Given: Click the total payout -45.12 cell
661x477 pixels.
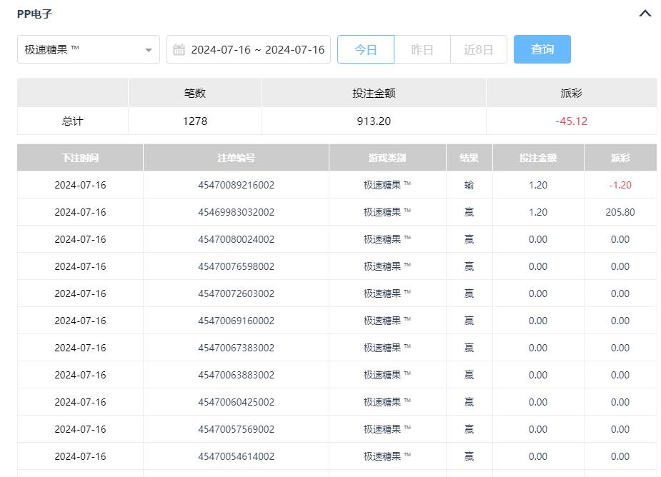Looking at the screenshot, I should tap(571, 121).
